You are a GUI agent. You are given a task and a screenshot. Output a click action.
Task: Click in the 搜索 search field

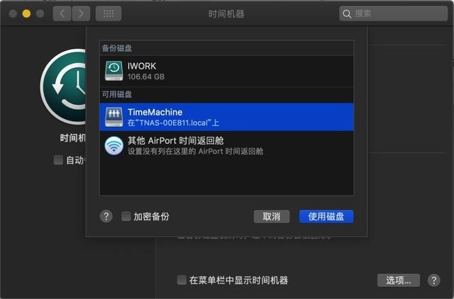pyautogui.click(x=394, y=13)
